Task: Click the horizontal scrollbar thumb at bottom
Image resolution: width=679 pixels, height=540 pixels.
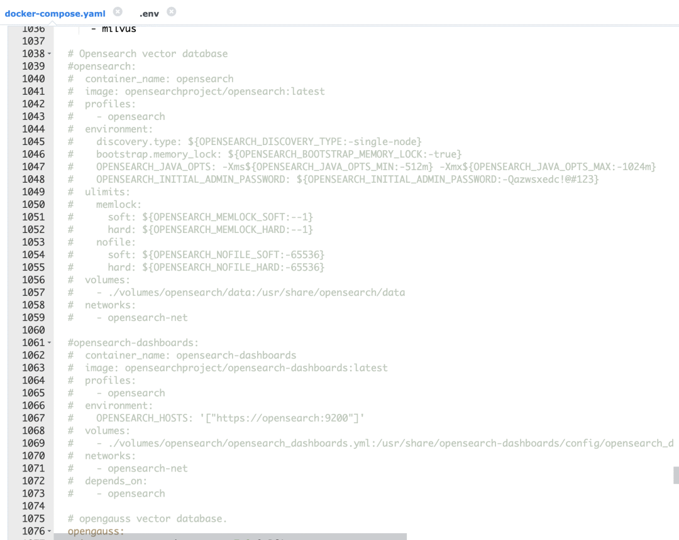Action: [230, 536]
